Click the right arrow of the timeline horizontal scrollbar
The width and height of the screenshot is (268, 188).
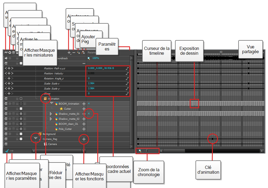pos(262,151)
